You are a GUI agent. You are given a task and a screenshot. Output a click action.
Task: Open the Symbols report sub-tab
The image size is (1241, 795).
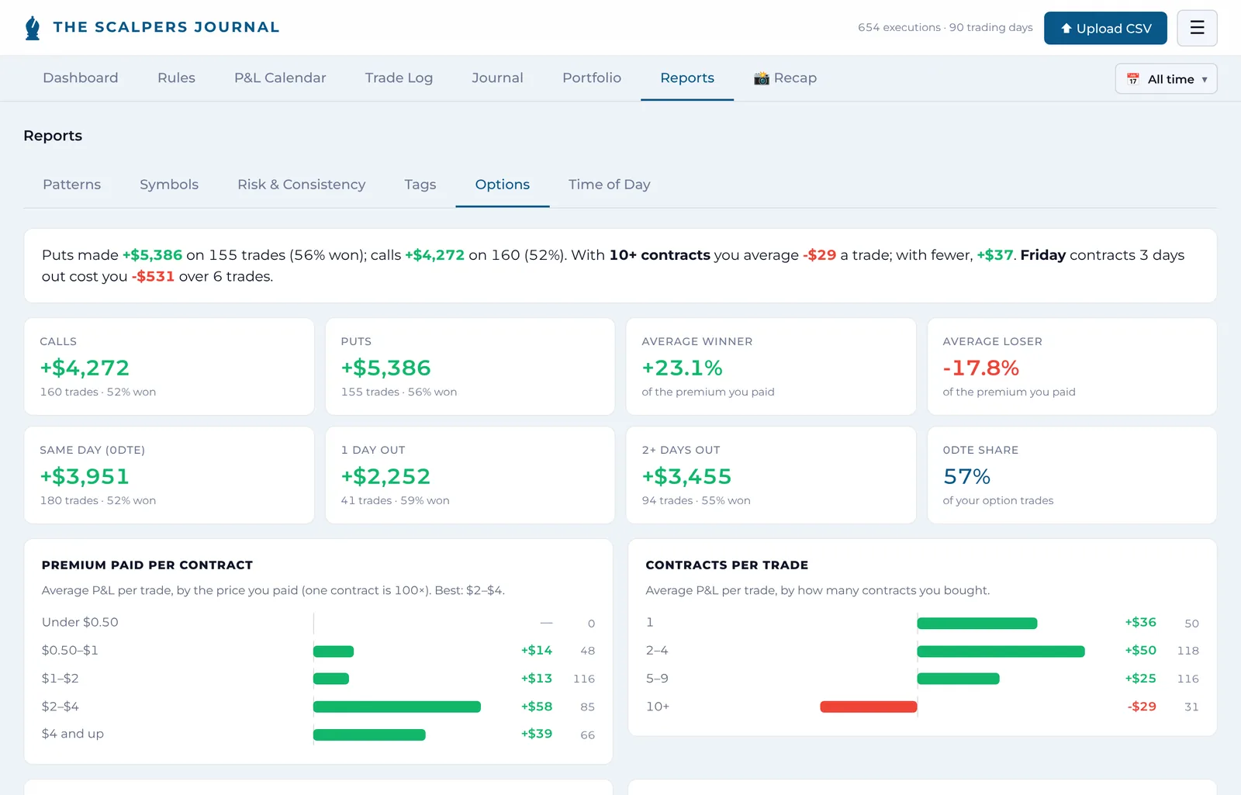tap(169, 185)
